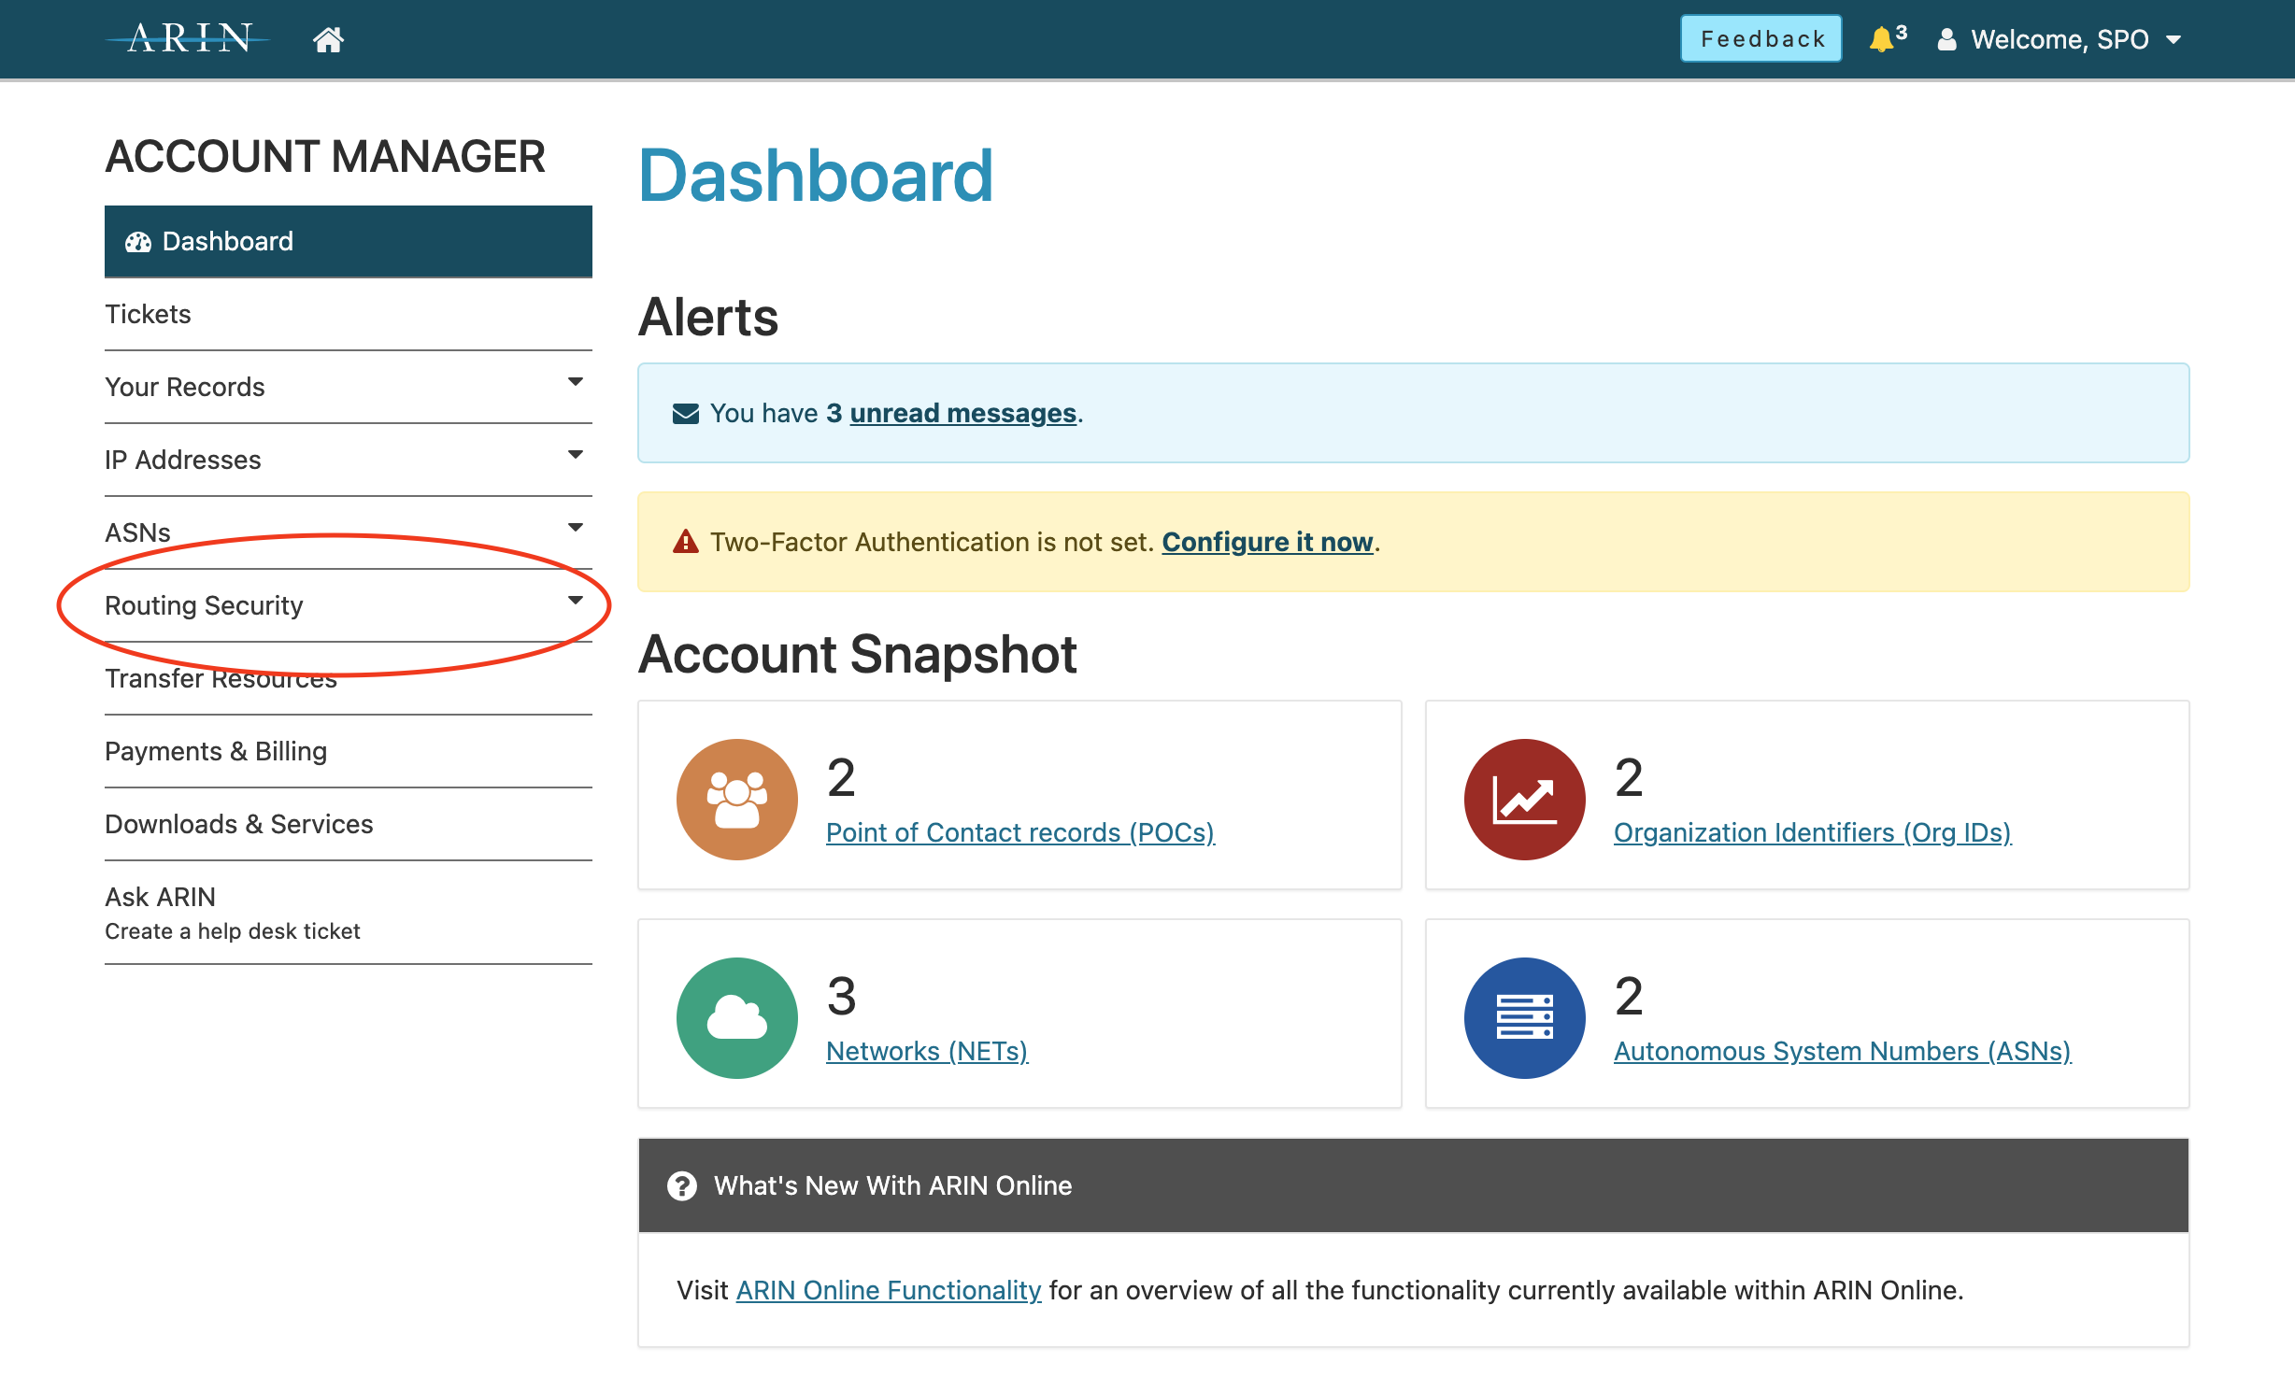Click the Feedback button

pos(1761,39)
